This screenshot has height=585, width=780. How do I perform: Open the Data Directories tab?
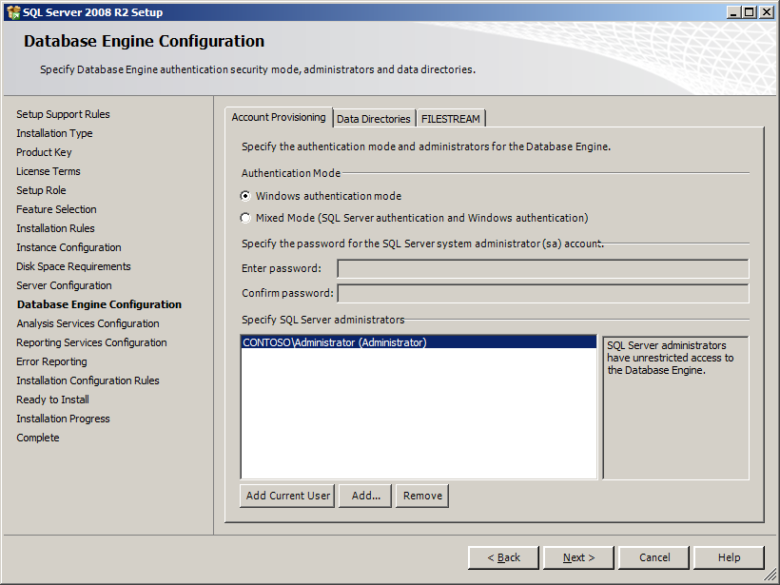[x=374, y=119]
